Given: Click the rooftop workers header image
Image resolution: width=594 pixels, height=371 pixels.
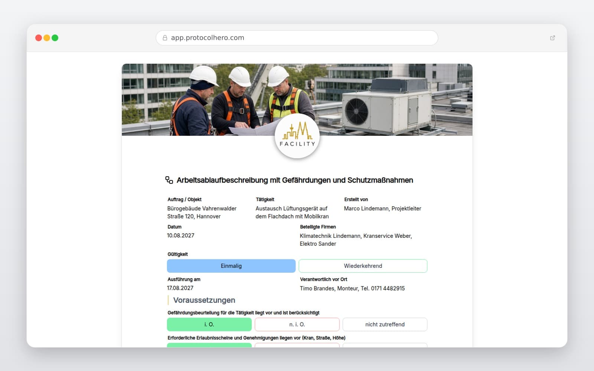Looking at the screenshot, I should (x=297, y=99).
